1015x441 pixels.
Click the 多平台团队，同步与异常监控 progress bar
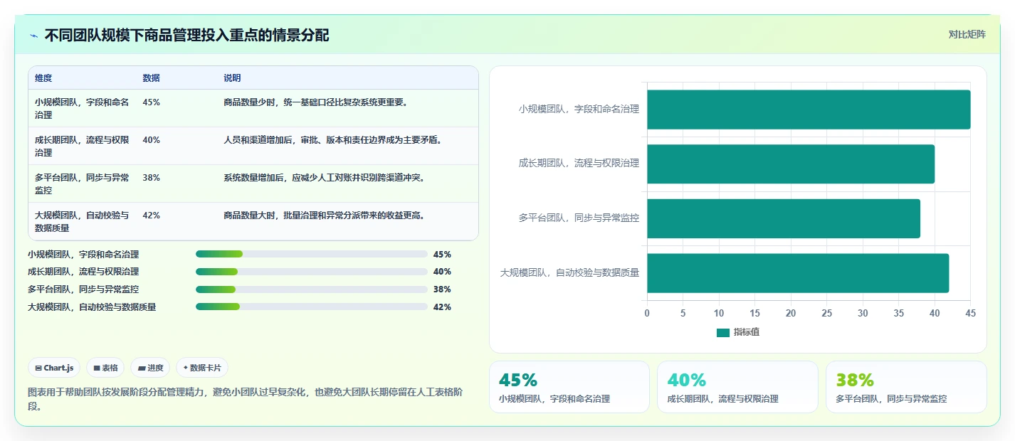point(312,289)
